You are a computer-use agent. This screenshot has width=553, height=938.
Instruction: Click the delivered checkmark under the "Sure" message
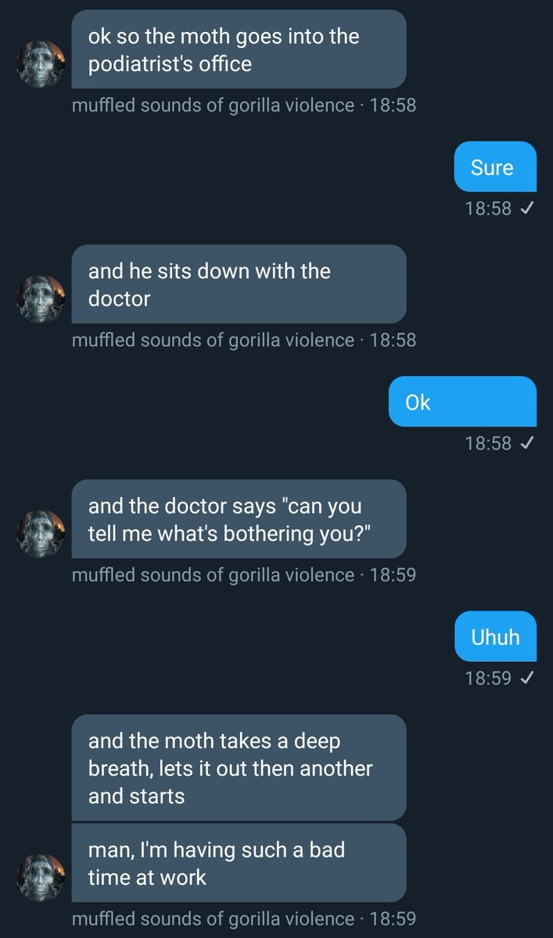point(526,209)
